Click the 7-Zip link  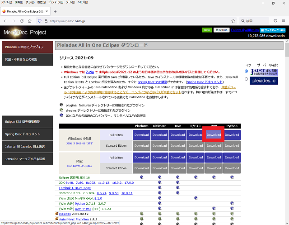coord(90,72)
